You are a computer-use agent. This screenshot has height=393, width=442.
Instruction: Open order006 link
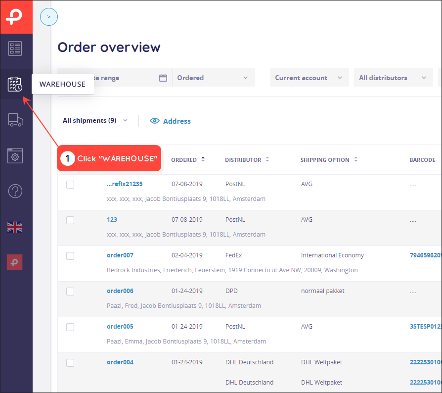click(x=120, y=291)
